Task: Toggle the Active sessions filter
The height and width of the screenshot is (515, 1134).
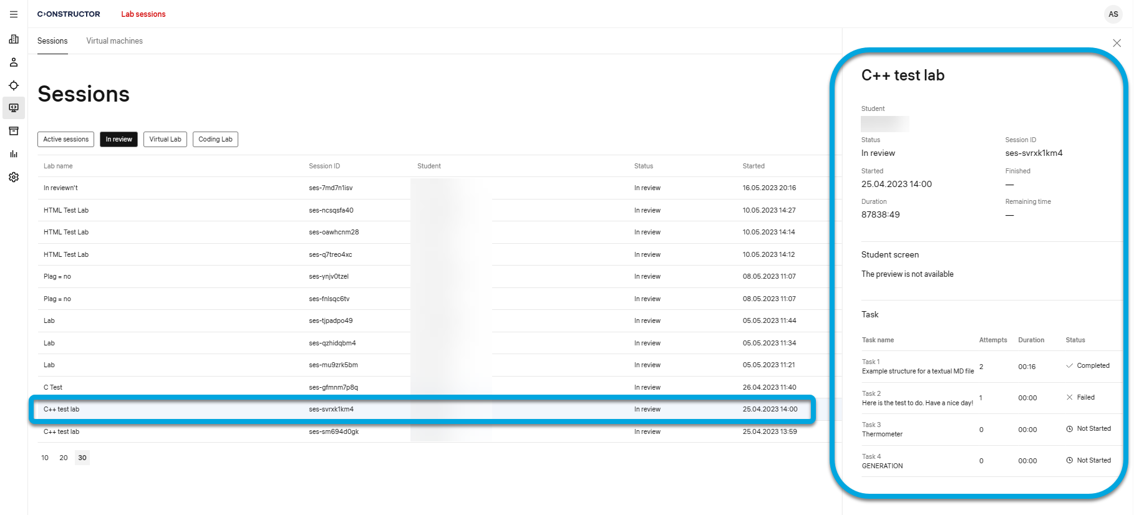Action: tap(65, 140)
